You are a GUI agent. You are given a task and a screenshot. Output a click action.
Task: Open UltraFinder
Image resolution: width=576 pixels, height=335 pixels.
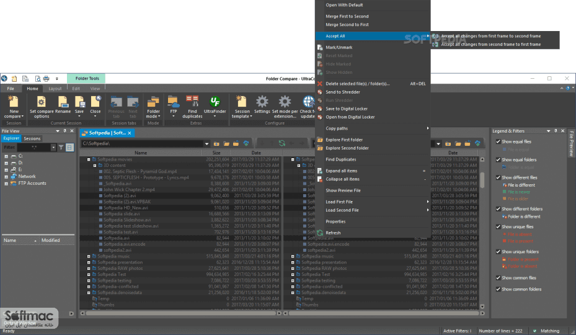pos(215,107)
